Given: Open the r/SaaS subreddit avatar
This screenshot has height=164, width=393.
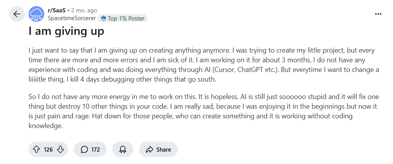Looking at the screenshot, I should pyautogui.click(x=37, y=14).
